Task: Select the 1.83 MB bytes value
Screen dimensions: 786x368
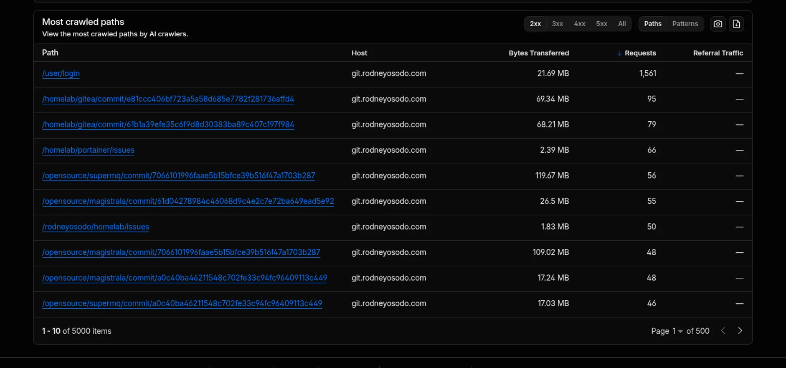Action: click(555, 227)
